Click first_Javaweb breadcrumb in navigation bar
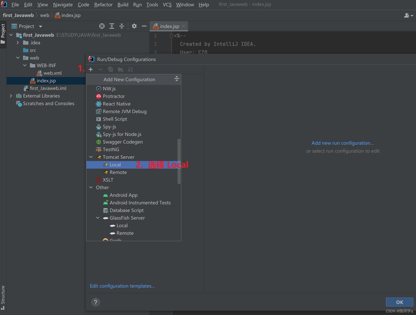 pos(18,15)
